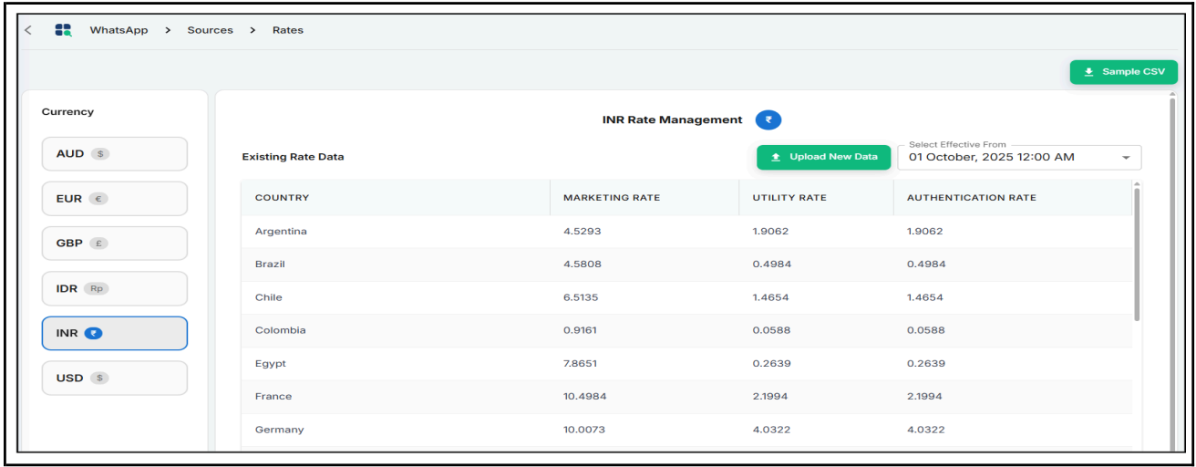Download the Sample CSV
The height and width of the screenshot is (467, 1196).
1123,72
